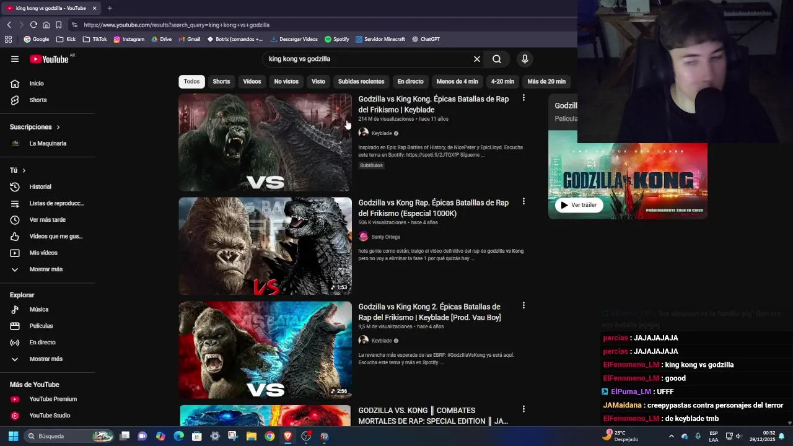
Task: Clear the search box text with X
Action: tap(477, 59)
